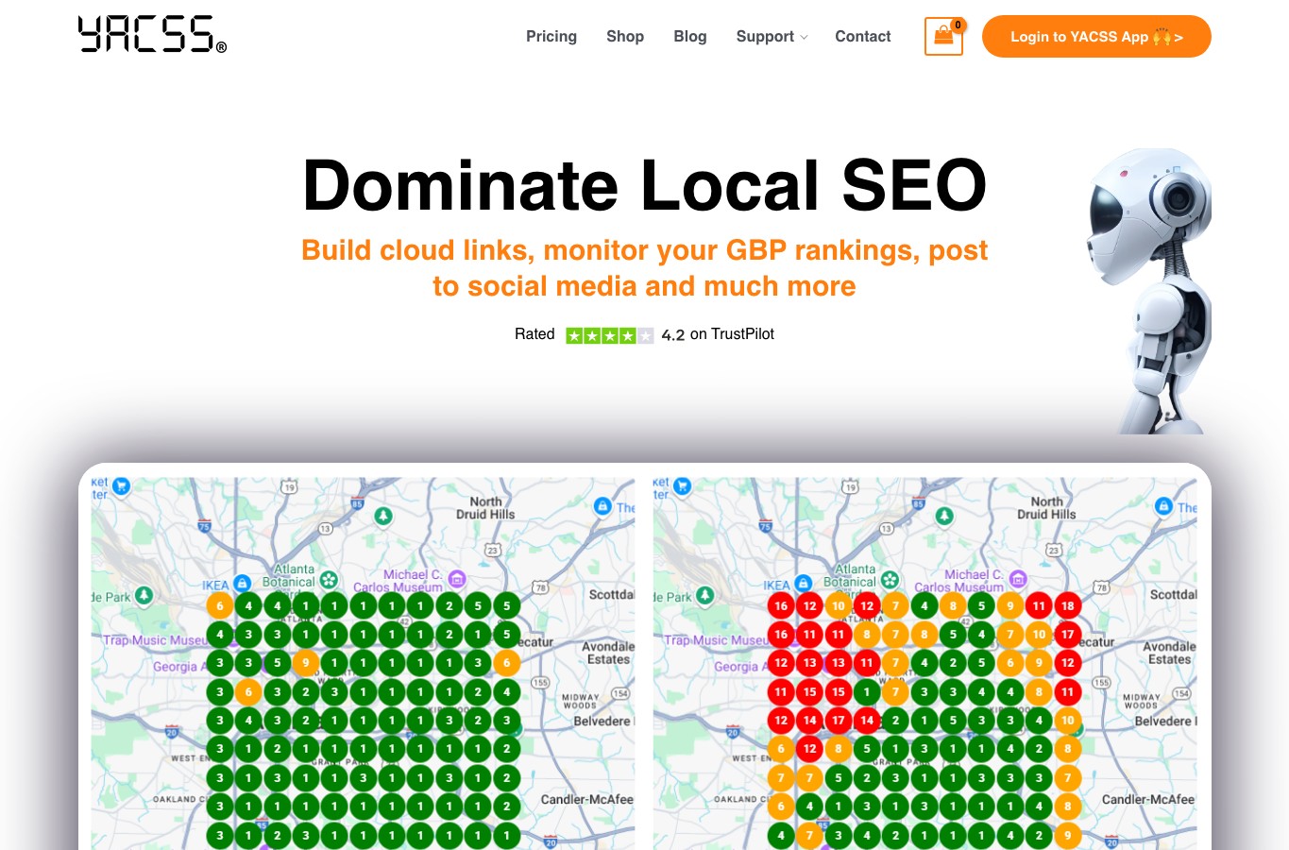The width and height of the screenshot is (1289, 850).
Task: Expand the Support dropdown menu
Action: click(x=772, y=37)
